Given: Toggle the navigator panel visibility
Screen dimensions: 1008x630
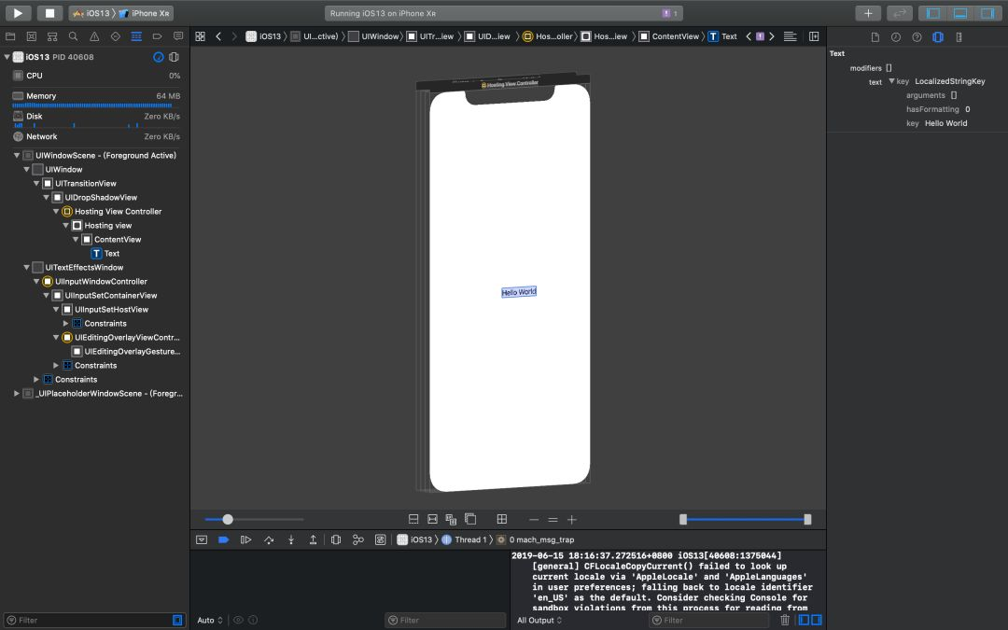Looking at the screenshot, I should point(932,13).
